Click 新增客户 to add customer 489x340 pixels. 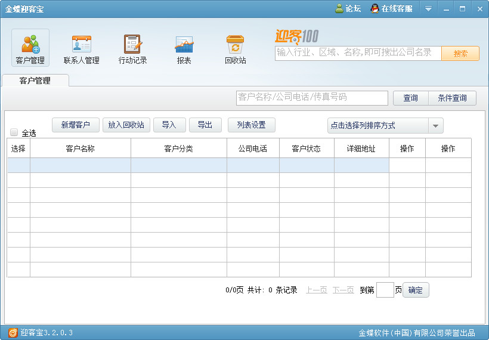[x=76, y=125]
